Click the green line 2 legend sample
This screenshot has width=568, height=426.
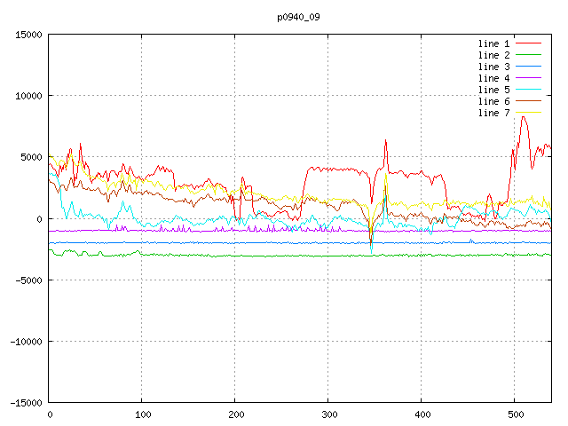tap(529, 55)
